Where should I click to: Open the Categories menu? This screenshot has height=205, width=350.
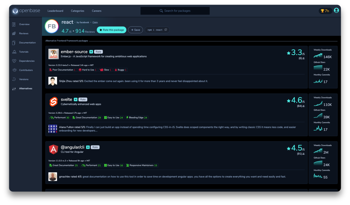[77, 11]
